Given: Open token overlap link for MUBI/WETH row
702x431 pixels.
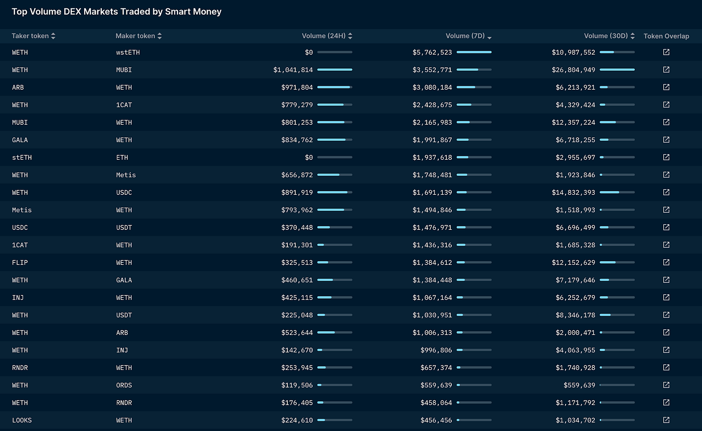Looking at the screenshot, I should [x=666, y=122].
